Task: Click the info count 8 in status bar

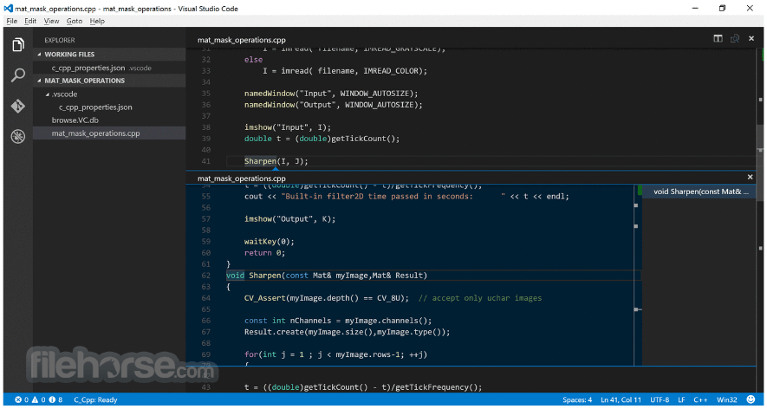Action: coord(55,399)
